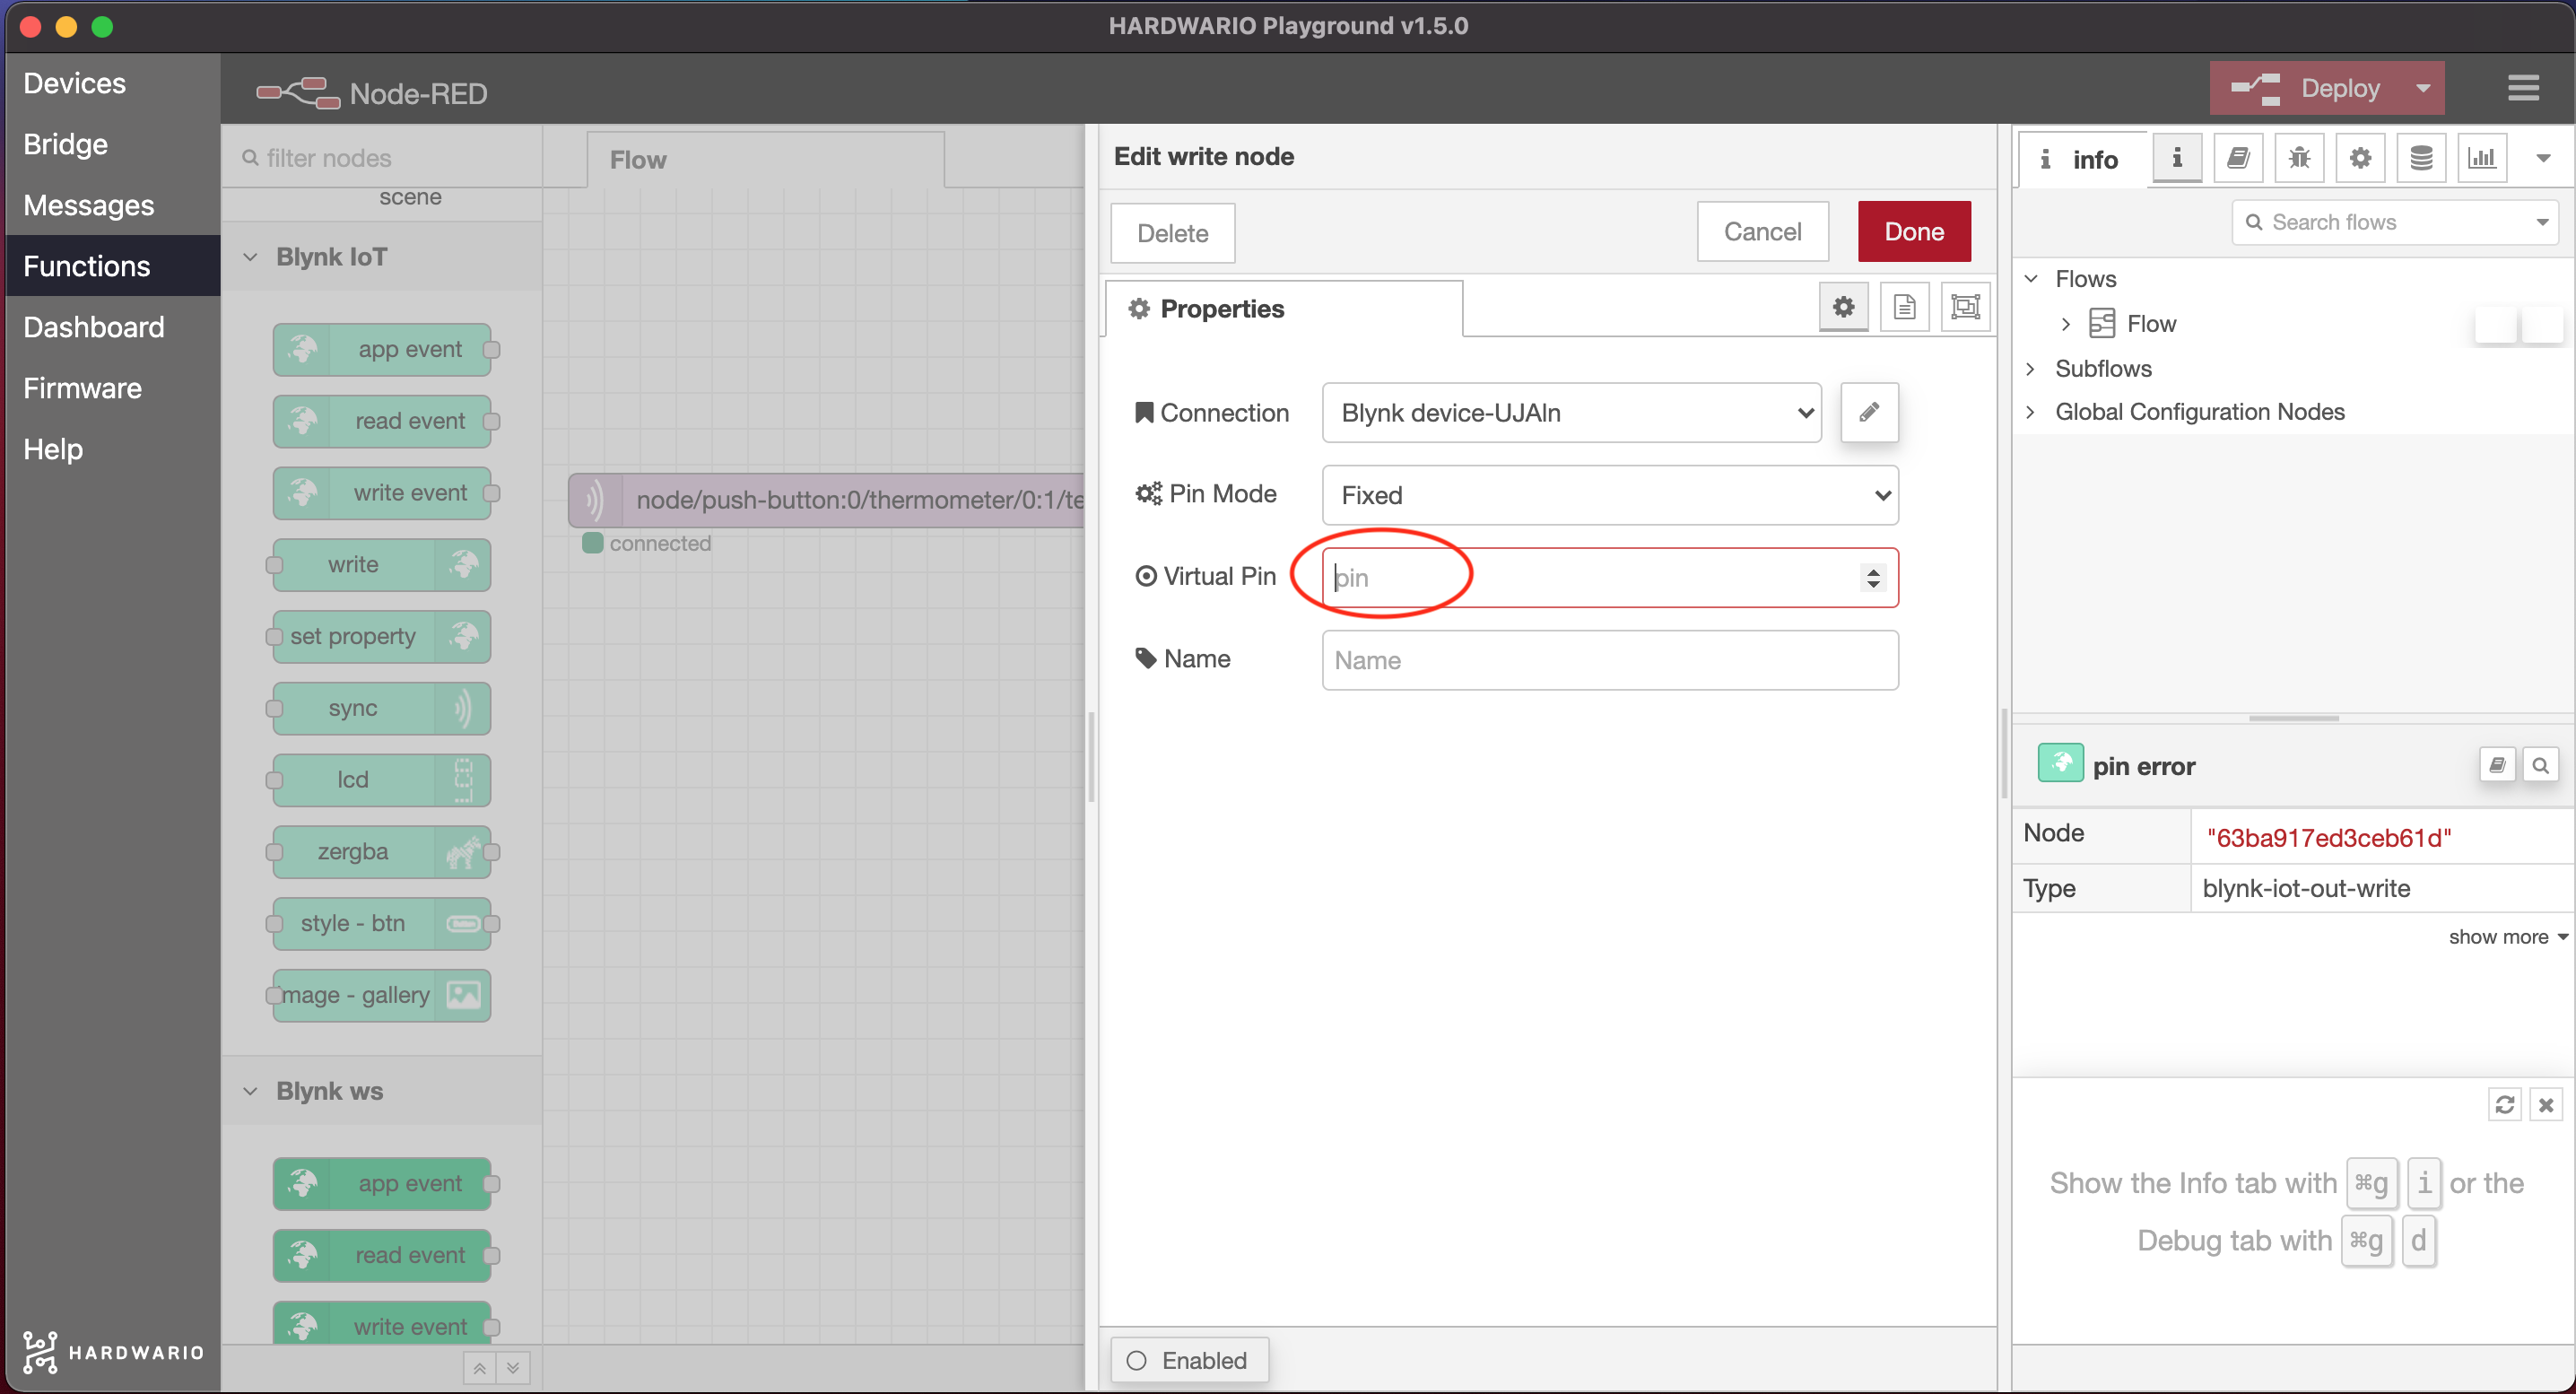Refresh the tips panel
The image size is (2576, 1394).
[2504, 1104]
